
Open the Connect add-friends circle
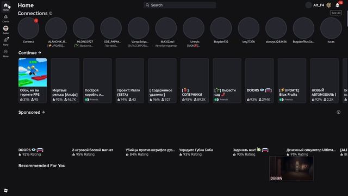(x=28, y=28)
